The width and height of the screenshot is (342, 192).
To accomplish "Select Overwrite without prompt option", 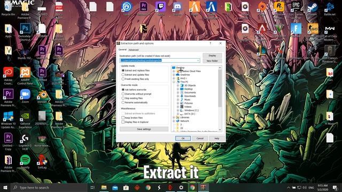I will pyautogui.click(x=123, y=94).
